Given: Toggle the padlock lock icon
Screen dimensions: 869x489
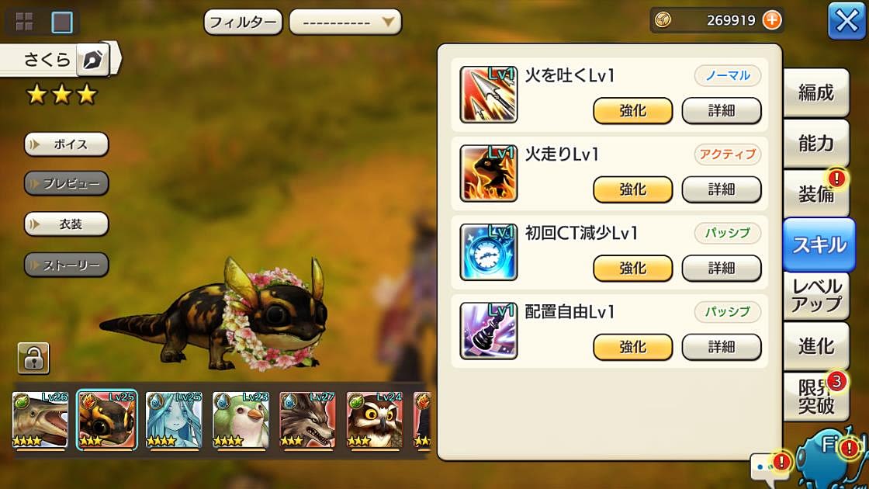Looking at the screenshot, I should coord(33,358).
